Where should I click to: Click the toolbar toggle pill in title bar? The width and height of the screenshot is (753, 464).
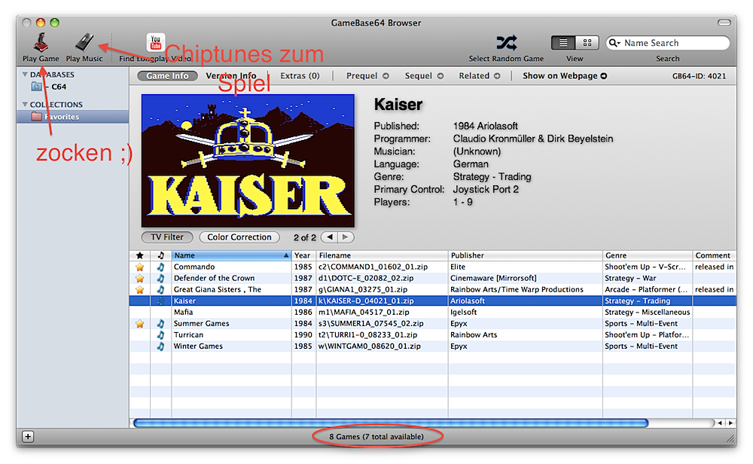point(724,23)
